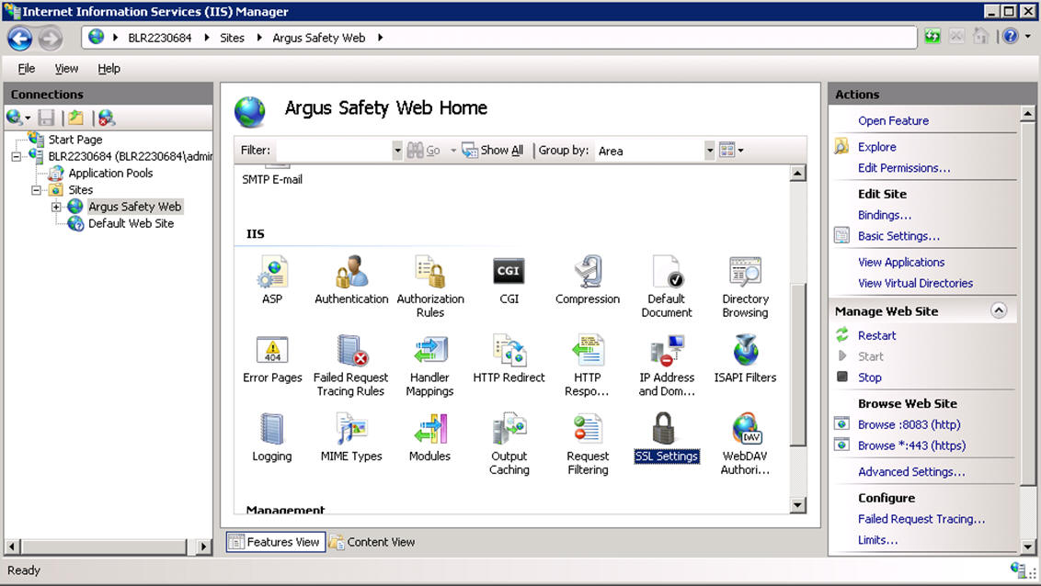Open Edit Permissions link
The image size is (1041, 586).
(904, 168)
